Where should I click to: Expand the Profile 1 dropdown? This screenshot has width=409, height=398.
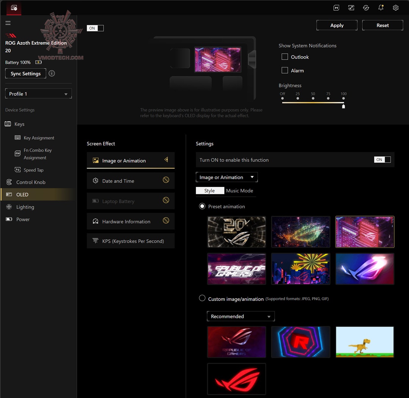(x=38, y=94)
